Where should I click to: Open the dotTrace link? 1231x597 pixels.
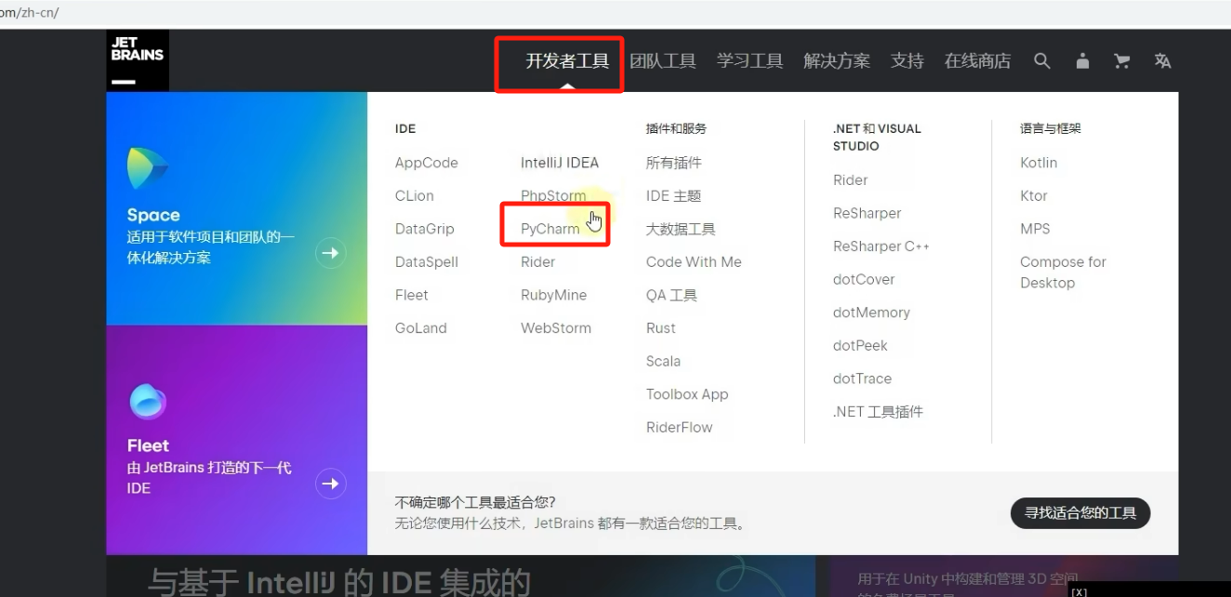[863, 378]
